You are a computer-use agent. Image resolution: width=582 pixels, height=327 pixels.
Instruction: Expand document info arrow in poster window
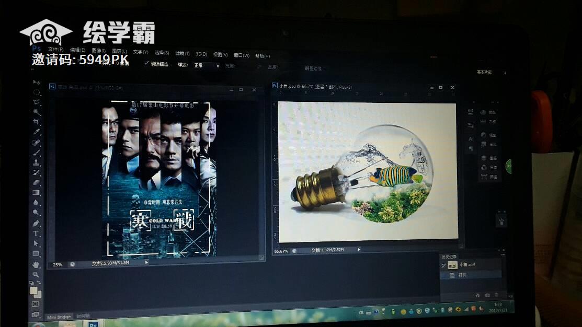[x=146, y=262]
